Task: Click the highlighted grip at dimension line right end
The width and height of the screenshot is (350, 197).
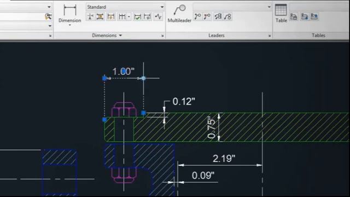Action: pos(143,78)
